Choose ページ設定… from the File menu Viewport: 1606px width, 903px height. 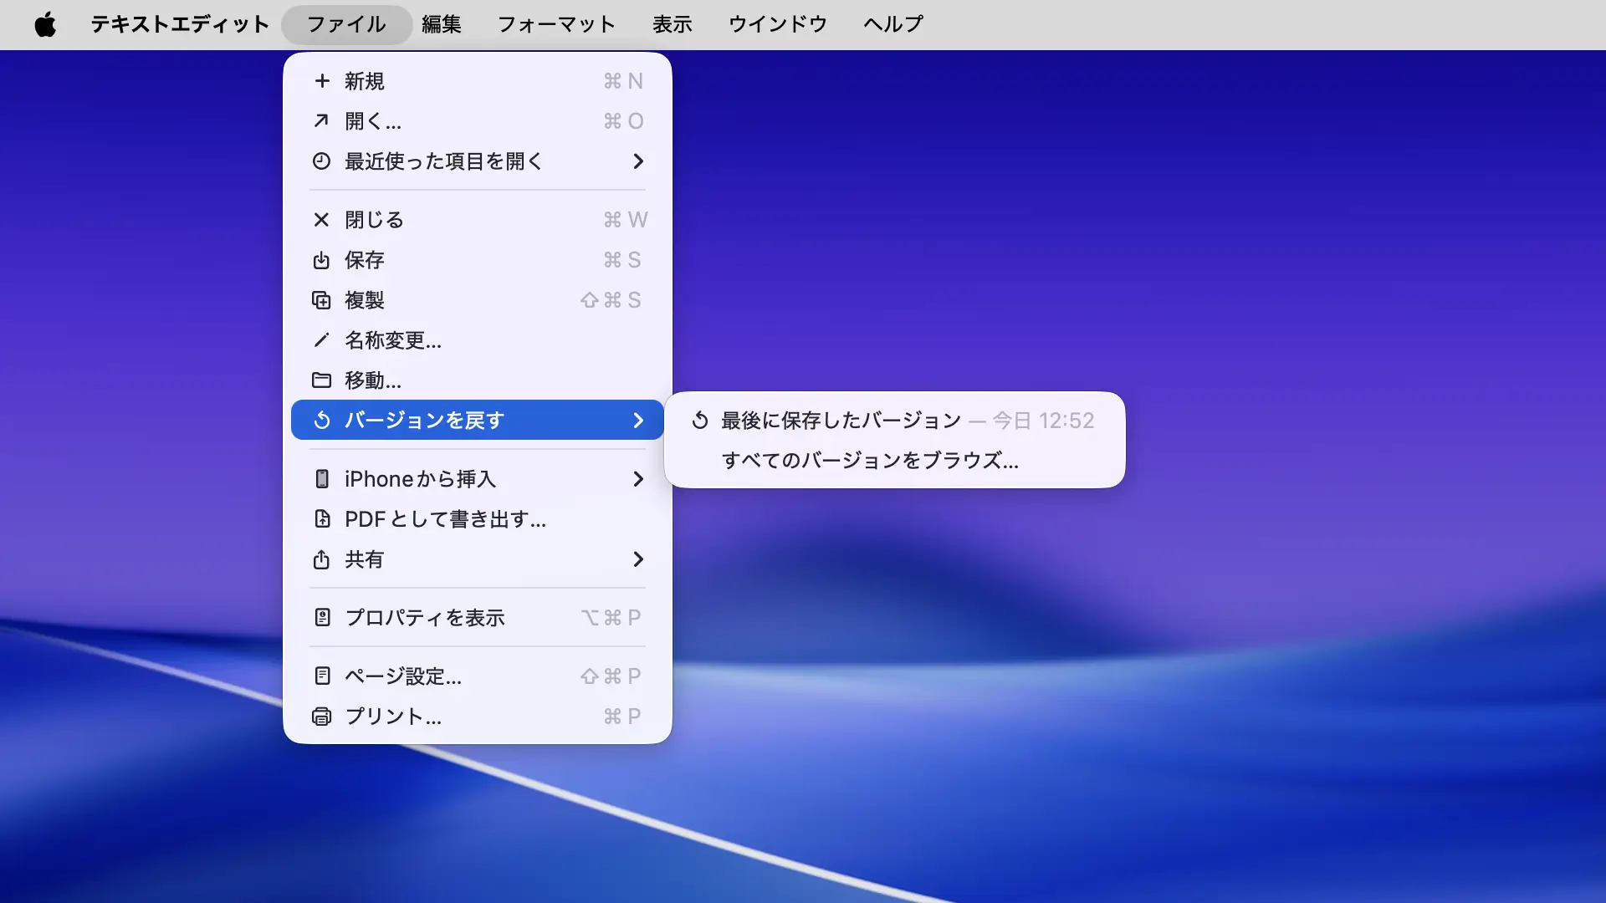pyautogui.click(x=403, y=676)
